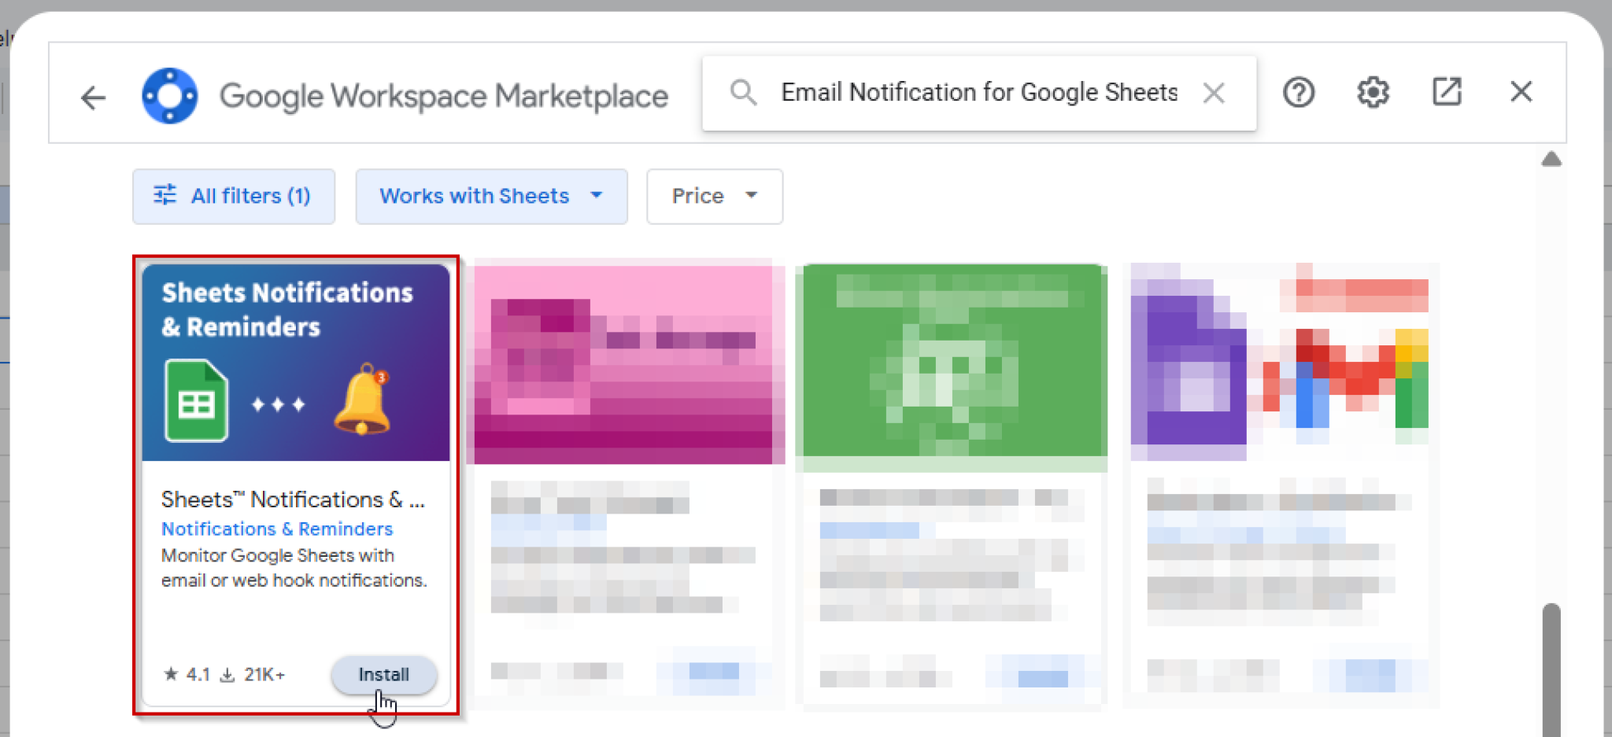
Task: Install the Sheets Notifications & Reminders add-on
Action: [x=383, y=674]
